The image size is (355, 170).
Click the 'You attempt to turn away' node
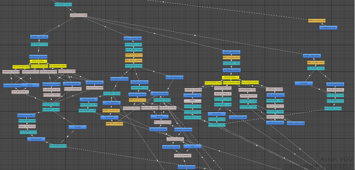pyautogui.click(x=51, y=90)
